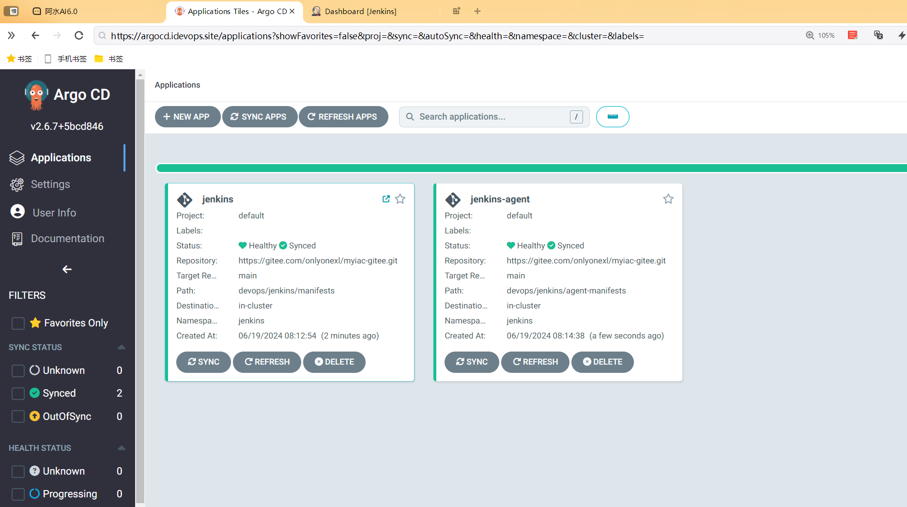Click jenkins repository URL text
The image size is (907, 507).
(x=318, y=261)
